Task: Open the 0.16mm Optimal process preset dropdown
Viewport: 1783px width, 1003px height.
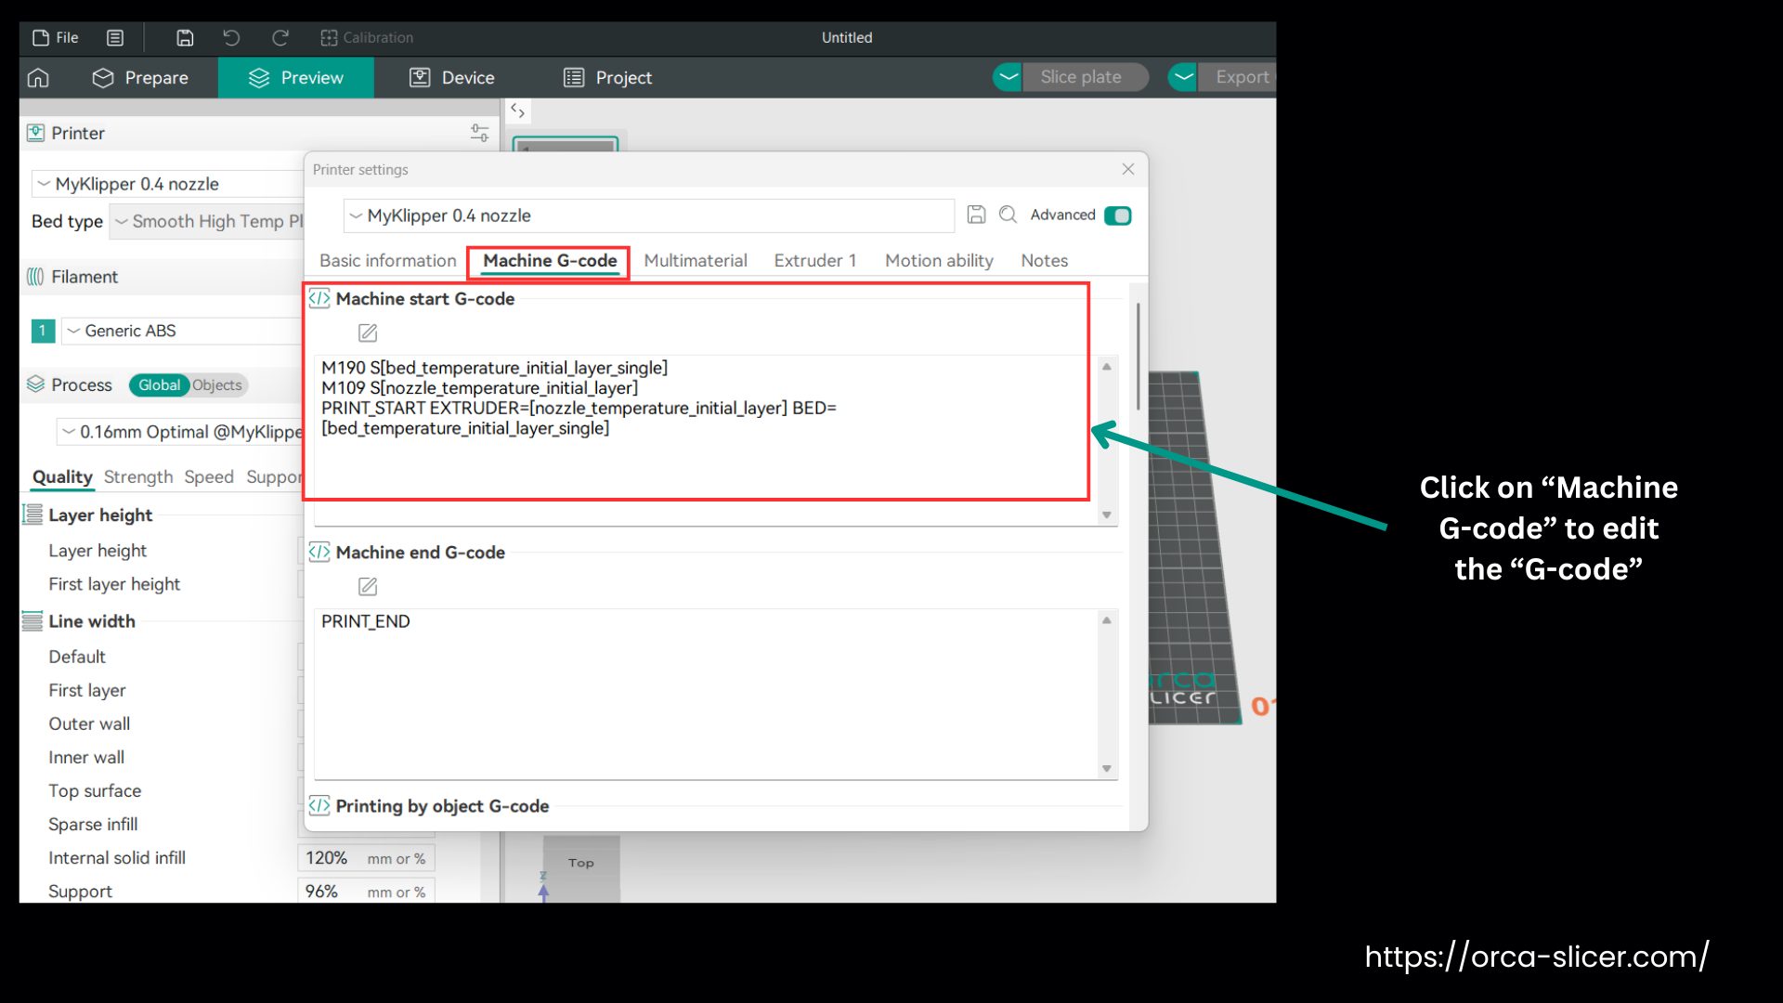Action: tap(181, 432)
